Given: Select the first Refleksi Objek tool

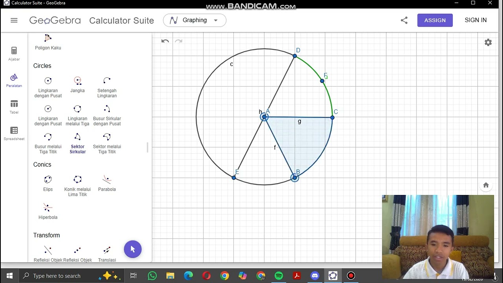Looking at the screenshot, I should (x=48, y=254).
